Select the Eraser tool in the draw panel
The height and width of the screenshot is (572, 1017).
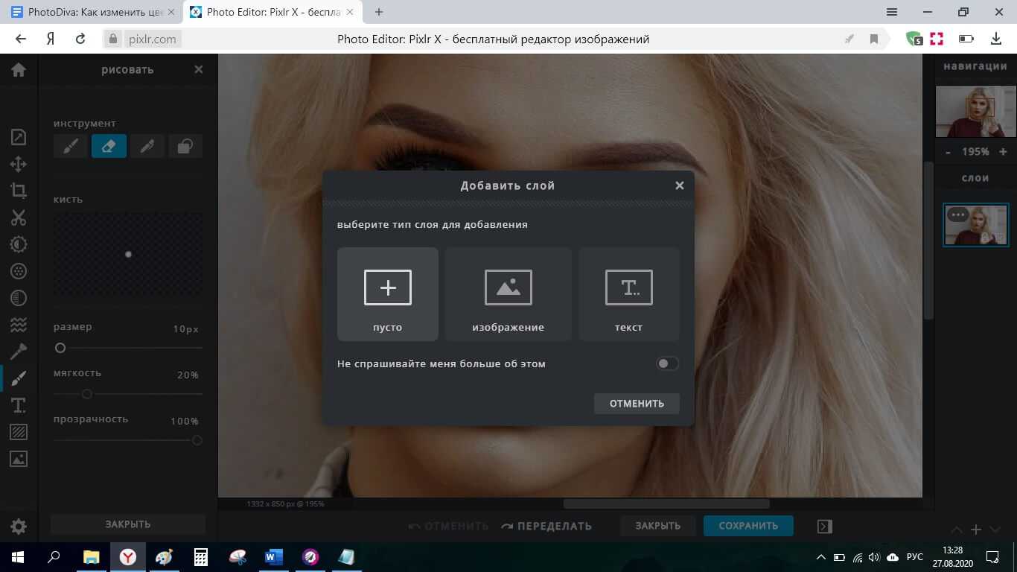109,146
